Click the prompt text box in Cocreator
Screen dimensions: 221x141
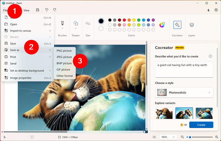coord(184,70)
